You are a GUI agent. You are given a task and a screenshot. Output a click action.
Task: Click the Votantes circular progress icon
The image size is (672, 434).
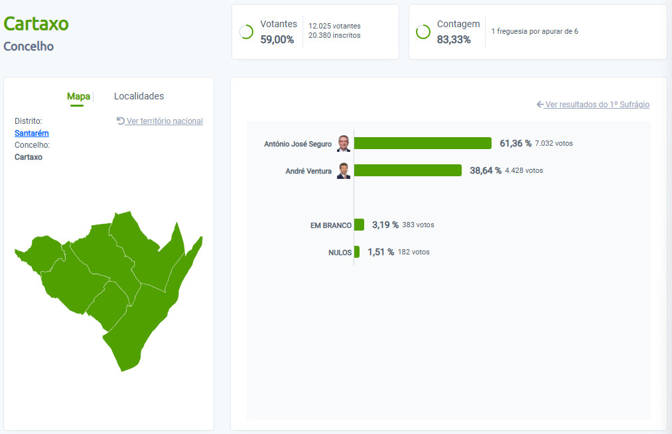246,32
